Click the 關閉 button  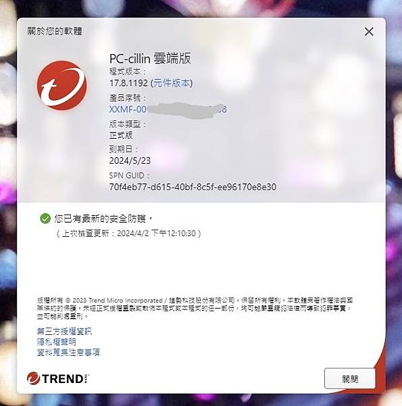click(350, 379)
